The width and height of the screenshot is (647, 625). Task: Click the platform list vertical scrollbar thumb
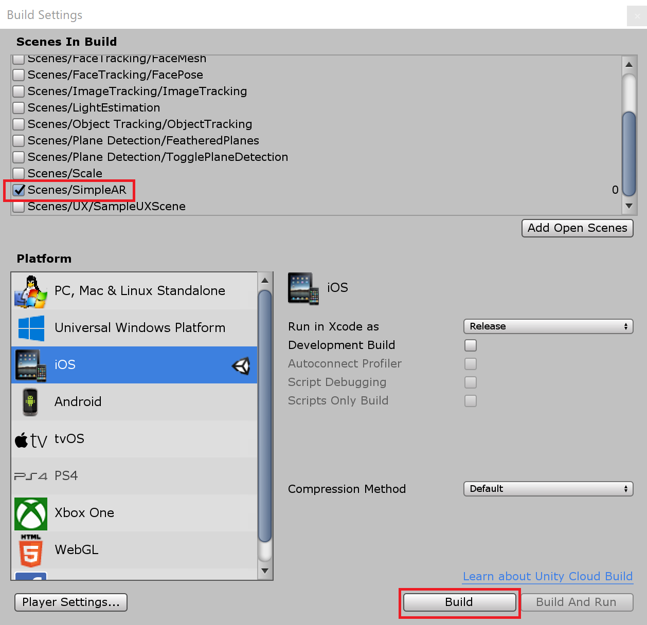[x=265, y=416]
